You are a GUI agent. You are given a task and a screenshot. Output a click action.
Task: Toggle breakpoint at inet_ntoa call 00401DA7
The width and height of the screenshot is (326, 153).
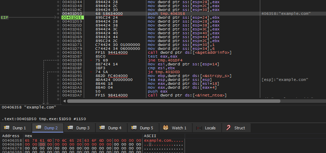tap(58, 95)
